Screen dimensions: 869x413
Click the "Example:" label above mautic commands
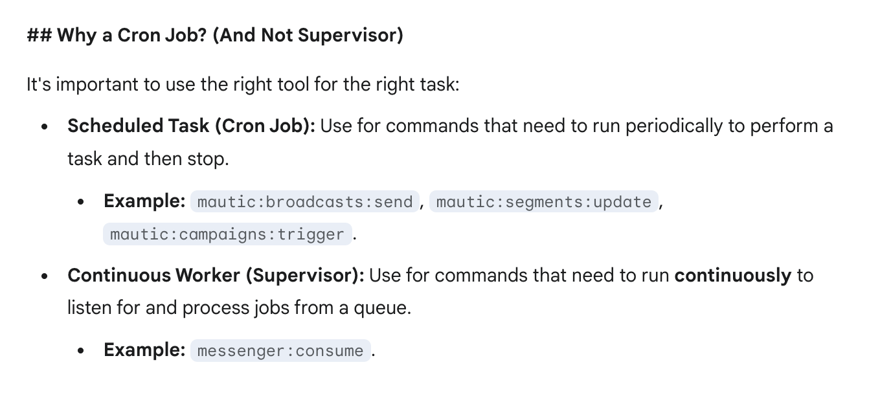point(144,201)
